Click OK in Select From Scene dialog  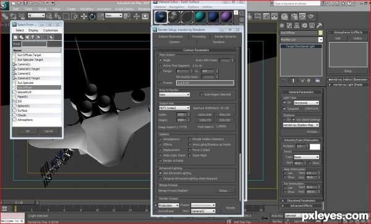[x=28, y=131]
